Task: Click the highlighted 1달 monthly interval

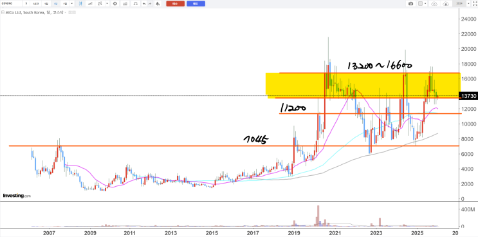Action: tap(56, 4)
